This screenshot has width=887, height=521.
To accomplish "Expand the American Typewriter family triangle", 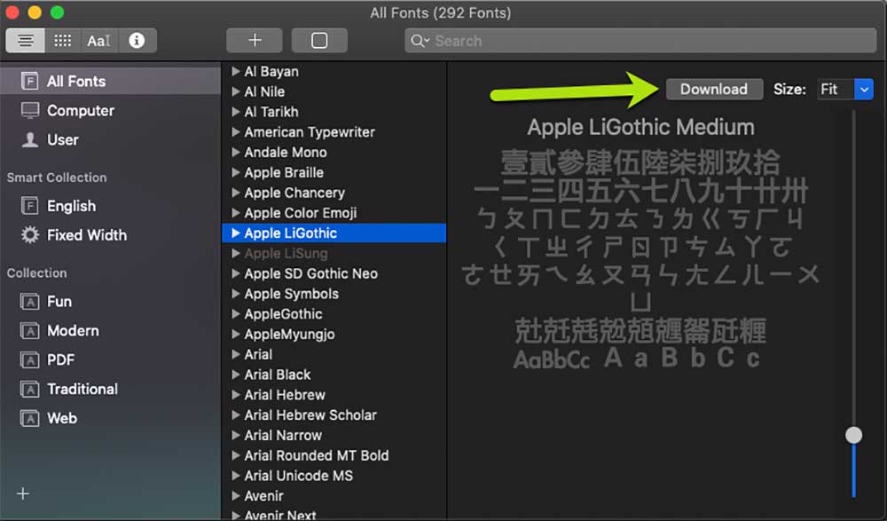I will pyautogui.click(x=236, y=132).
